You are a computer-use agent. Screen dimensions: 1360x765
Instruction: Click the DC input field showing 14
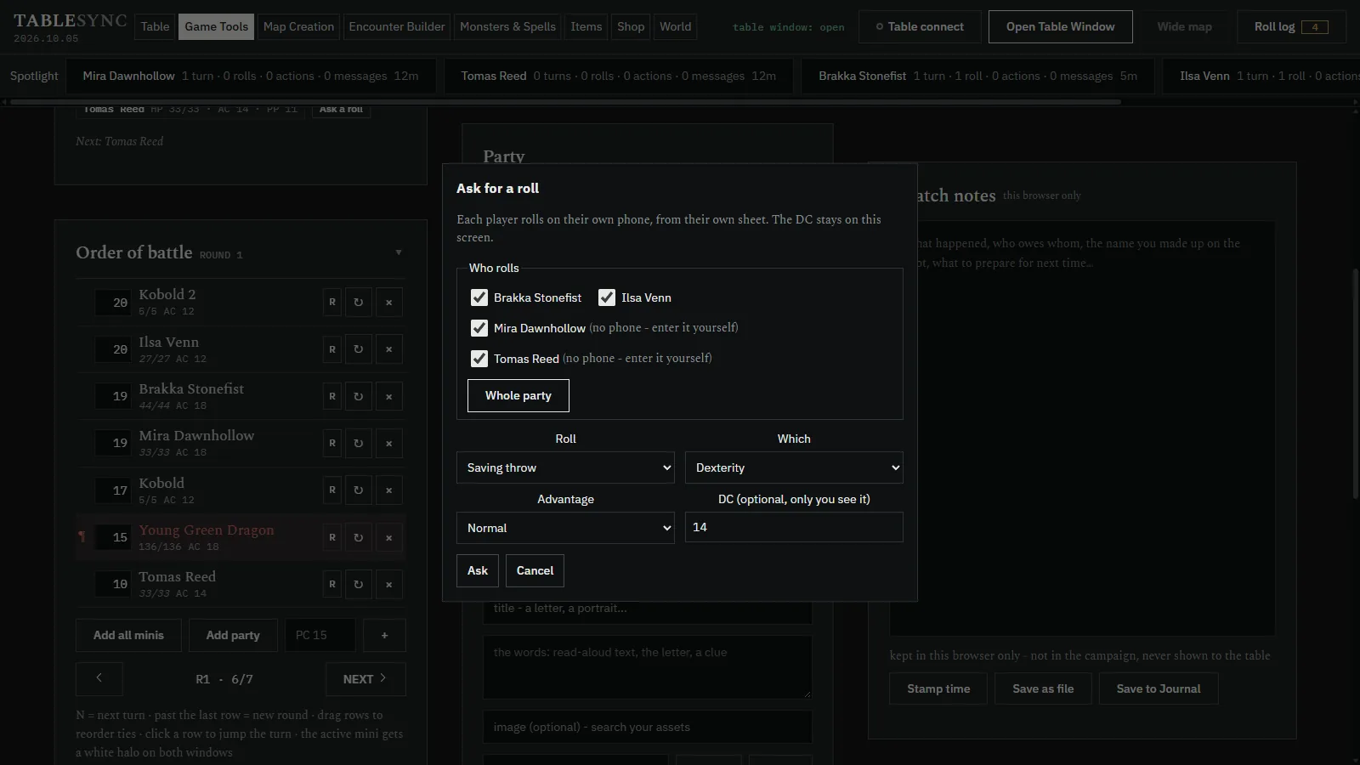pos(794,527)
